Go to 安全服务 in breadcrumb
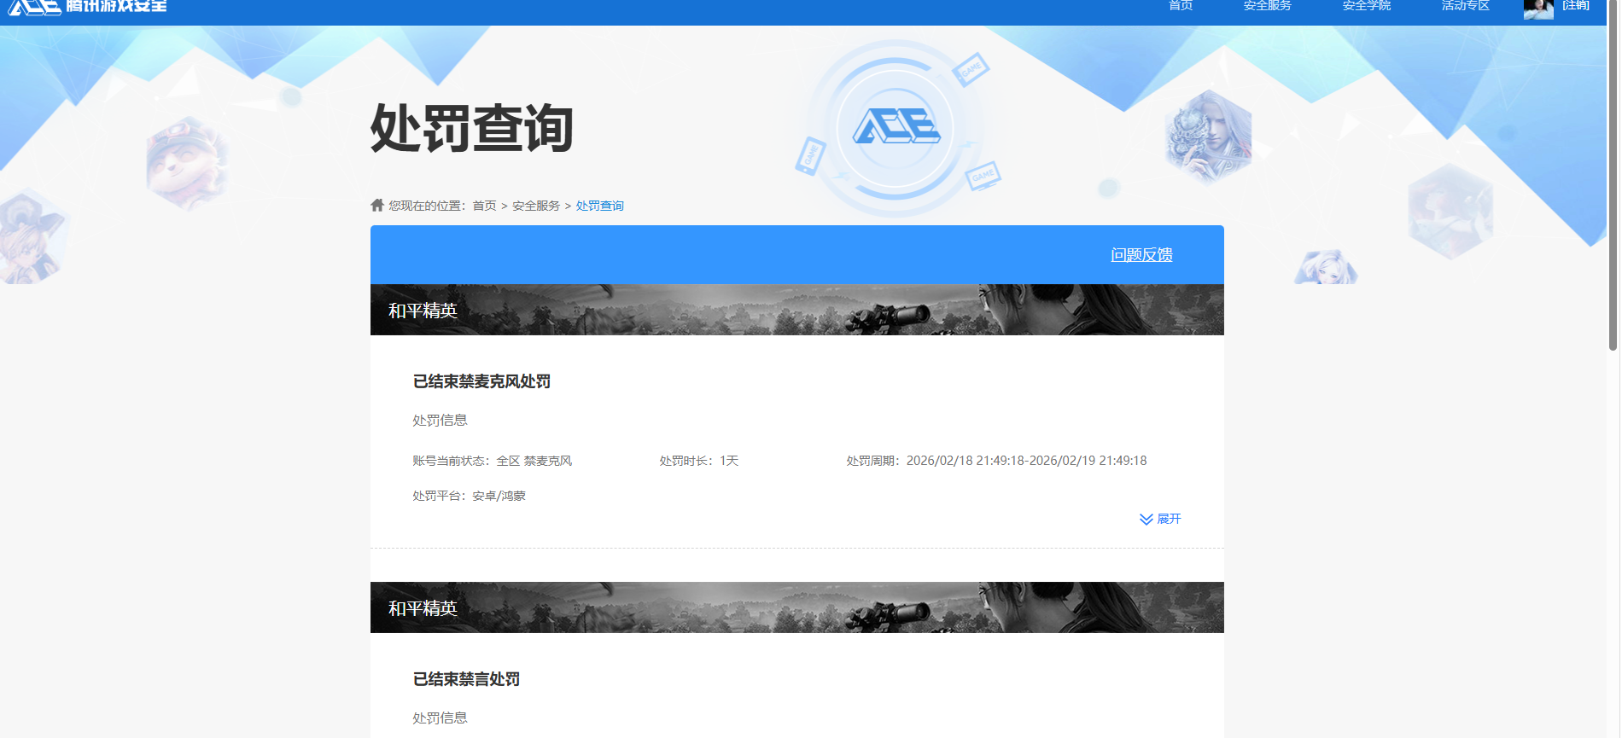The height and width of the screenshot is (738, 1622). pos(536,206)
